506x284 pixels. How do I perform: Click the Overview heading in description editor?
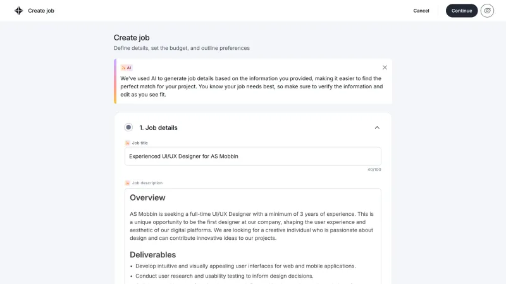click(147, 198)
